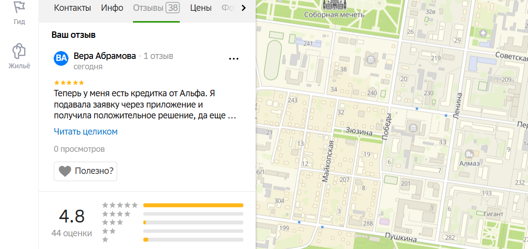528x249 pixels.
Task: Click the ВА user avatar
Action: coord(61,58)
